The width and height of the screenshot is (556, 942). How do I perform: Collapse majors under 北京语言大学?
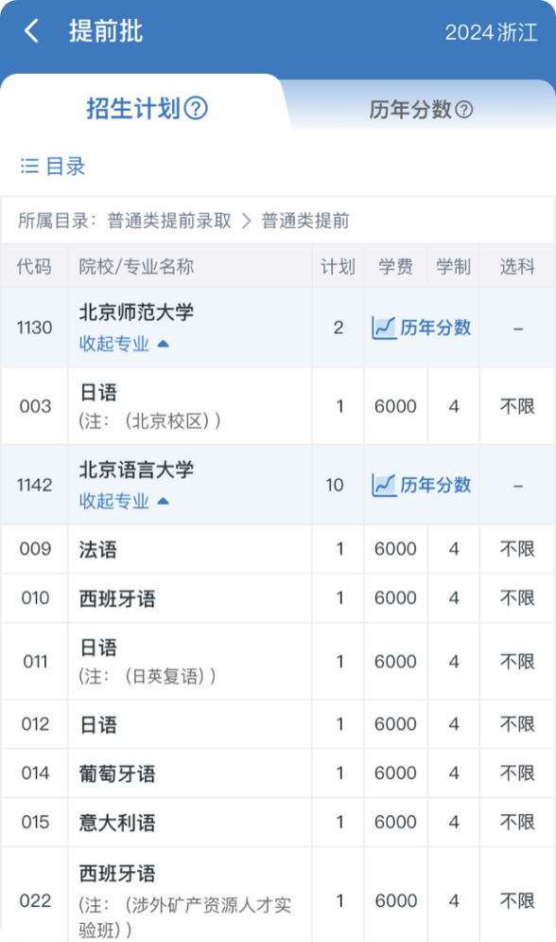pyautogui.click(x=124, y=501)
